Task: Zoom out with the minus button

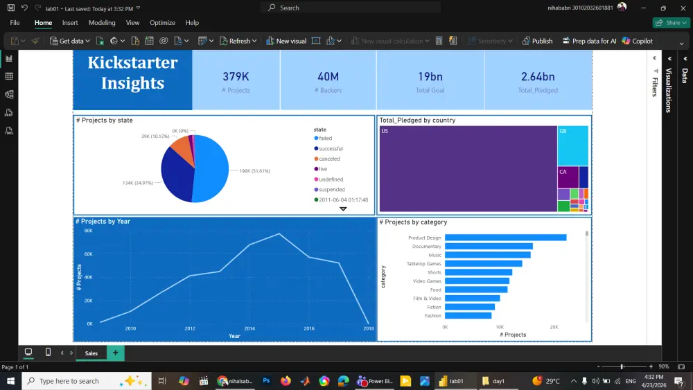Action: (x=599, y=366)
